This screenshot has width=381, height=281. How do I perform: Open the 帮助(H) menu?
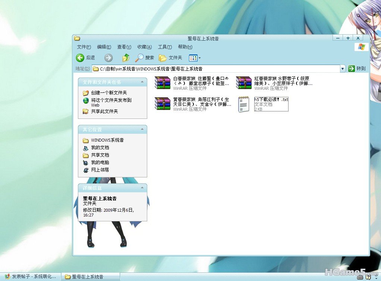point(185,47)
